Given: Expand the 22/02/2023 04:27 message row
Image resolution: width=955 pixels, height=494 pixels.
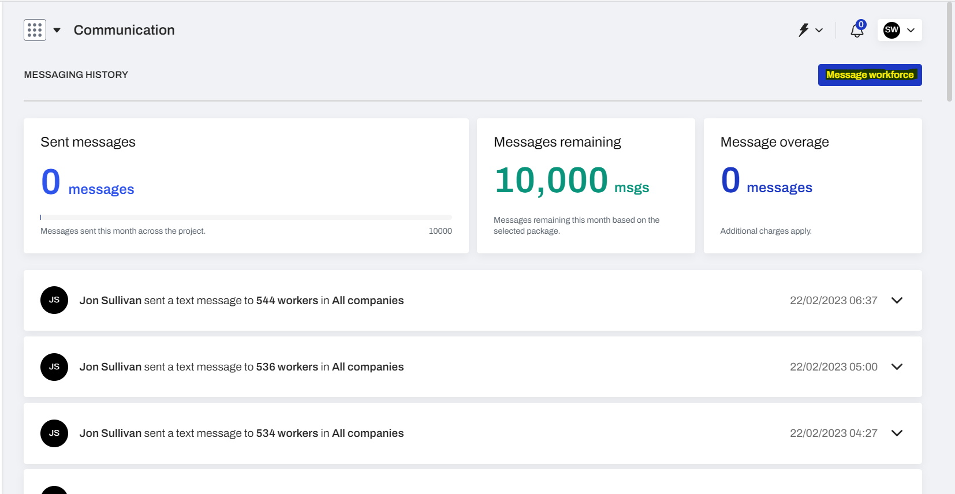Looking at the screenshot, I should coord(897,433).
